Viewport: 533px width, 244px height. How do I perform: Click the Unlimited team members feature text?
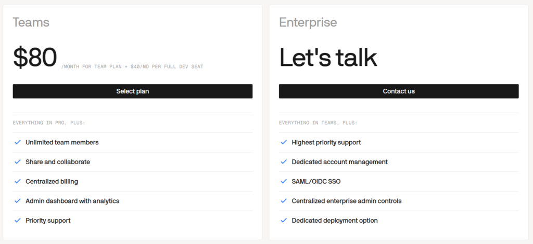pos(62,142)
